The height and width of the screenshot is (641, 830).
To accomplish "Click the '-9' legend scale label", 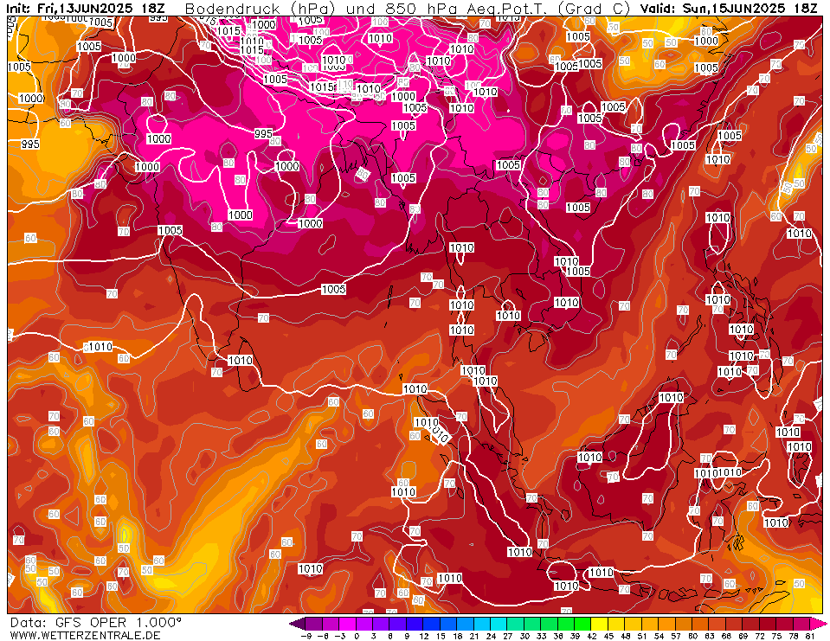I will coord(306,636).
